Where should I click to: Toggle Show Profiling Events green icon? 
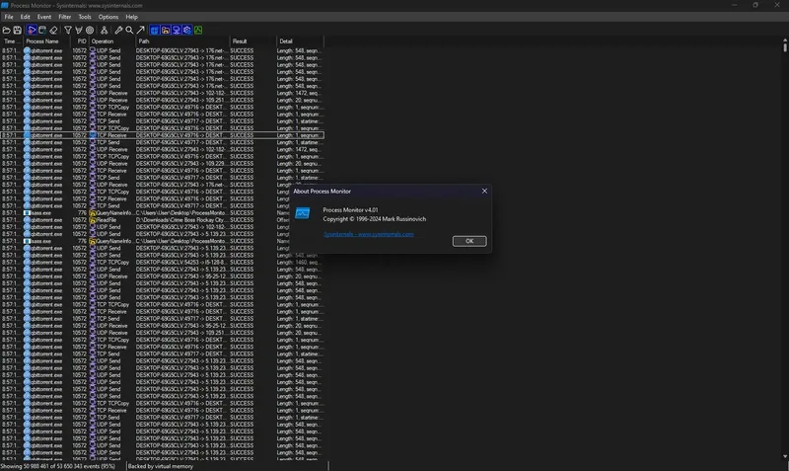click(x=198, y=31)
